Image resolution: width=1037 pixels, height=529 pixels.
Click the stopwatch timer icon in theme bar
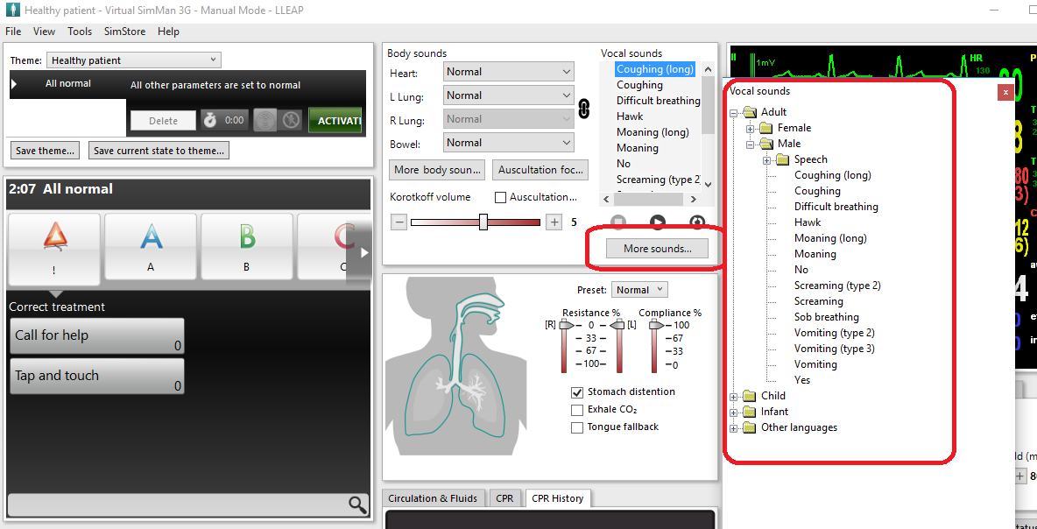(x=210, y=120)
